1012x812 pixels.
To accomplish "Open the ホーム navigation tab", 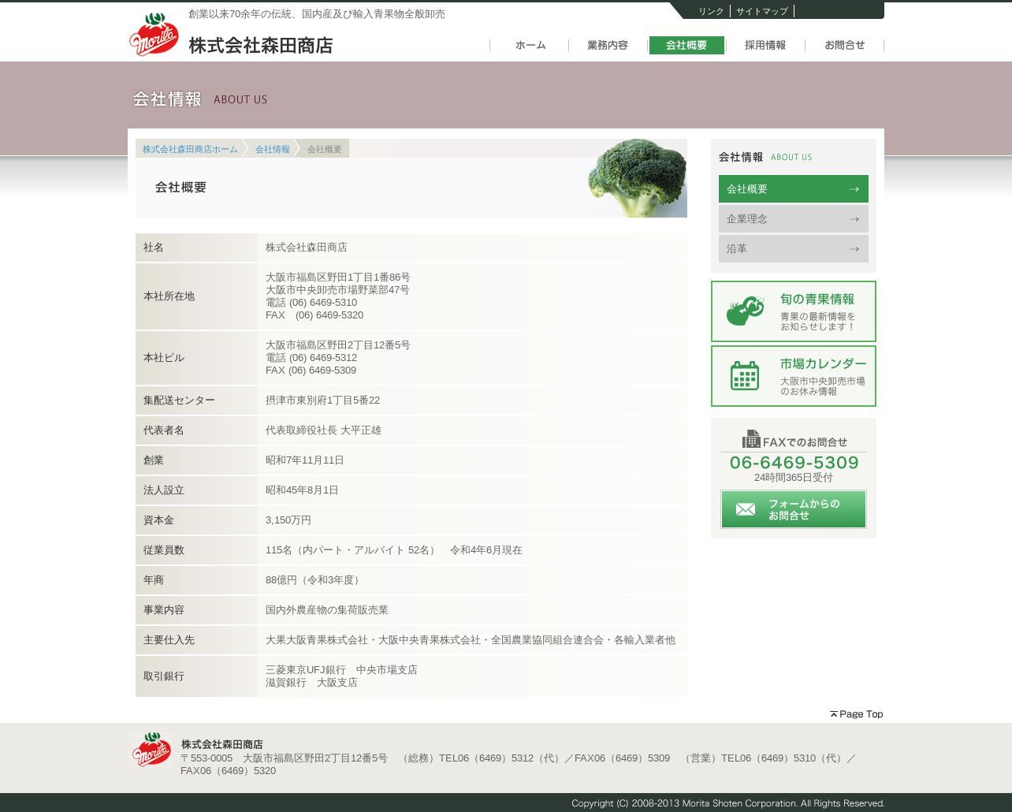I will click(530, 46).
